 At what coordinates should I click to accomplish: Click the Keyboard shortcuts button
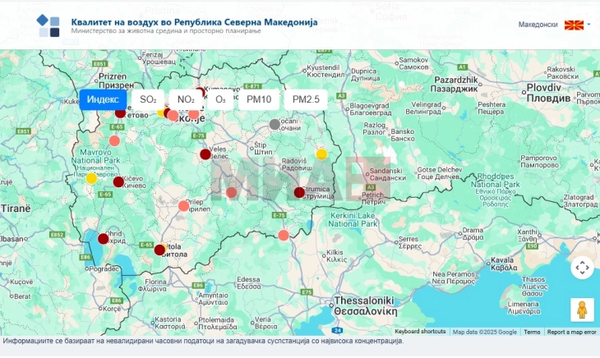[420, 332]
